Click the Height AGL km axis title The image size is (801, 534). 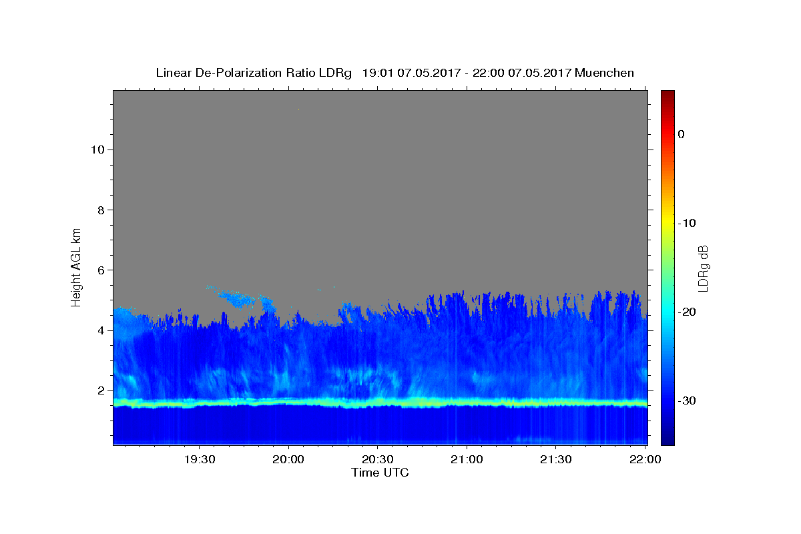tap(76, 267)
